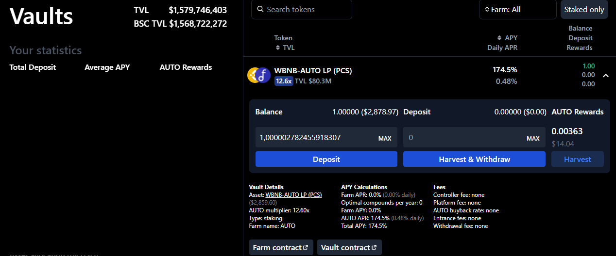This screenshot has width=616, height=256.
Task: Toggle the Staked only filter
Action: point(584,9)
